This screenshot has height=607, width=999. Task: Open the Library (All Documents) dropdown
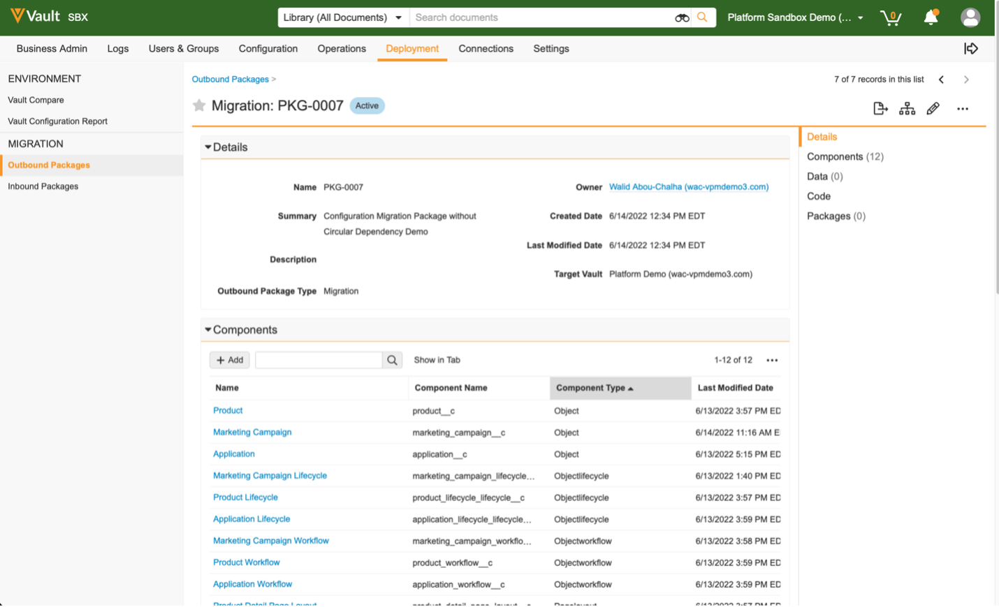coord(342,17)
